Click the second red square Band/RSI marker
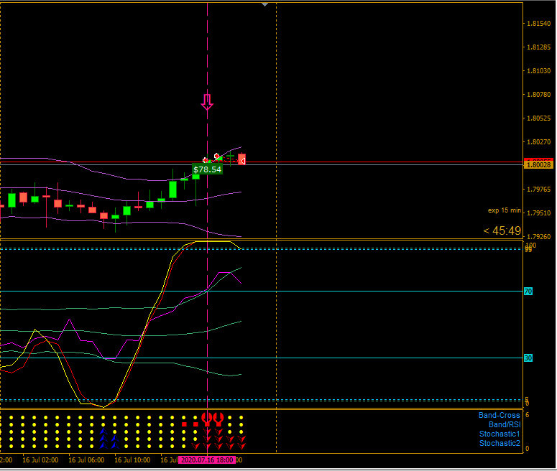The image size is (557, 471). 195,424
